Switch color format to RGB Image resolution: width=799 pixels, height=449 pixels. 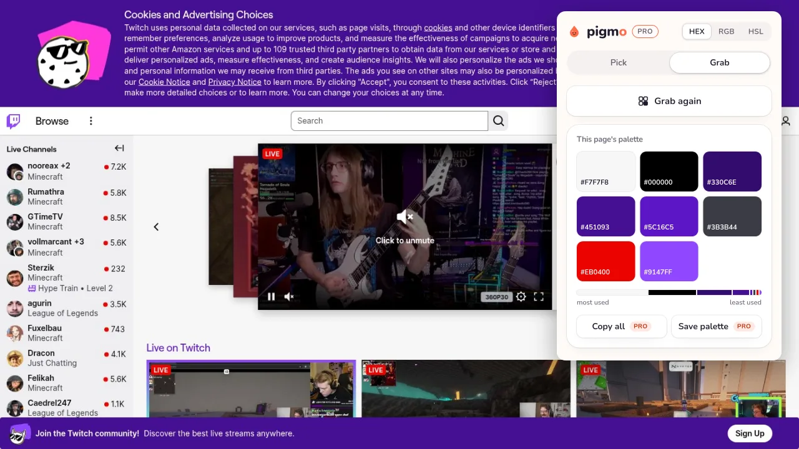(726, 31)
